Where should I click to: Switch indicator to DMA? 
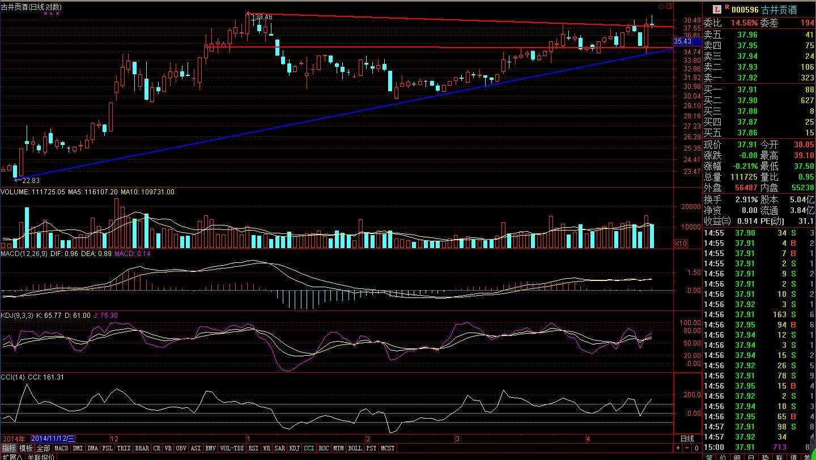click(92, 448)
